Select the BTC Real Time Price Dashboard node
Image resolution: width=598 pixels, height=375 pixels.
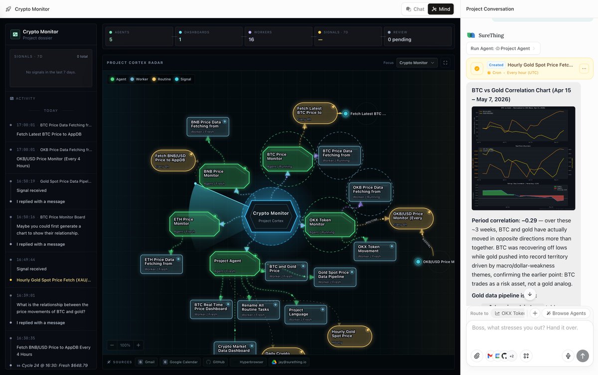coord(211,309)
